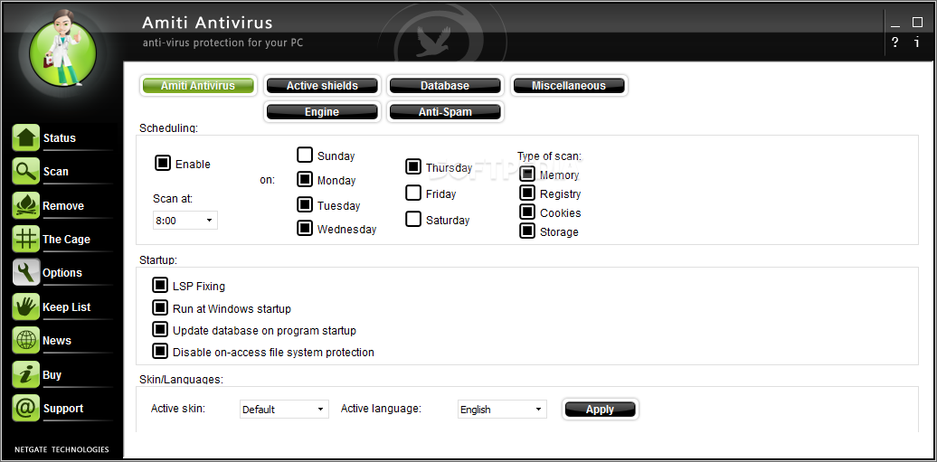Click The Cage sidebar label
This screenshot has height=462, width=937.
coord(66,239)
